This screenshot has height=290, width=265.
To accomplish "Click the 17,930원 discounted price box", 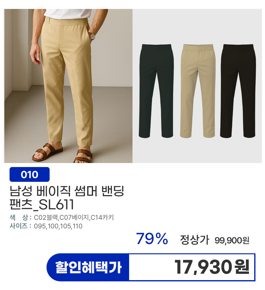I will (192, 267).
